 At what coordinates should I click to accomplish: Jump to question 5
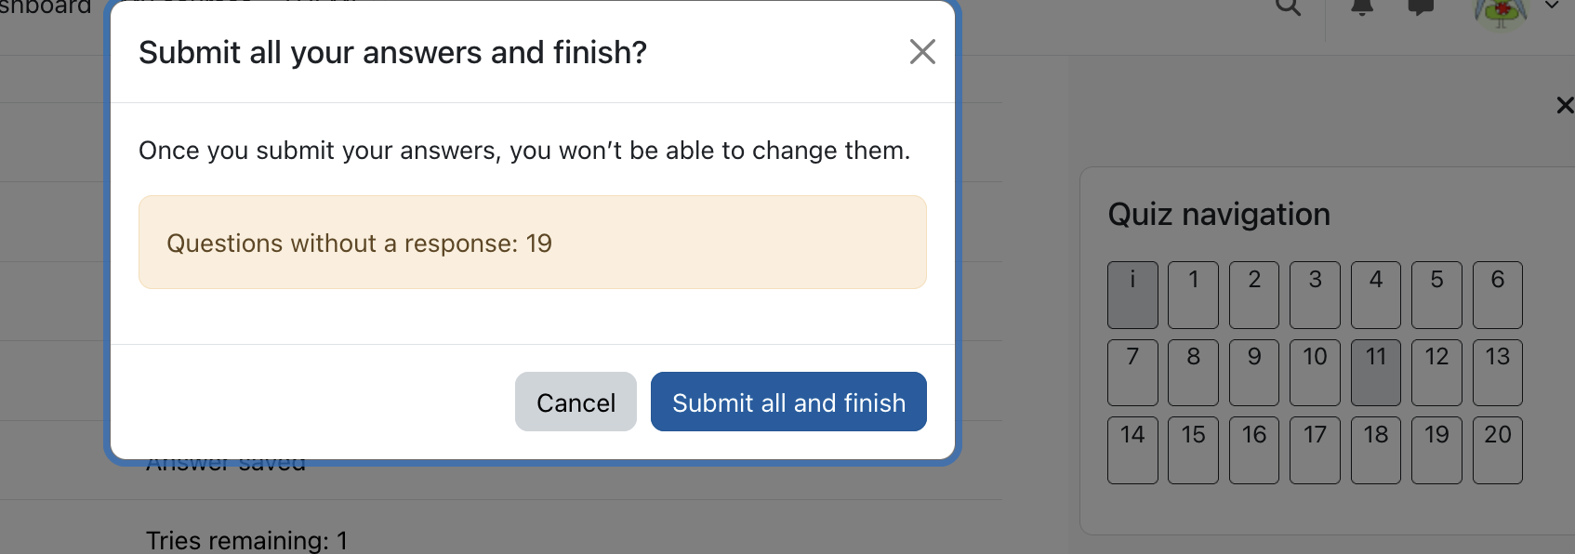pos(1436,295)
